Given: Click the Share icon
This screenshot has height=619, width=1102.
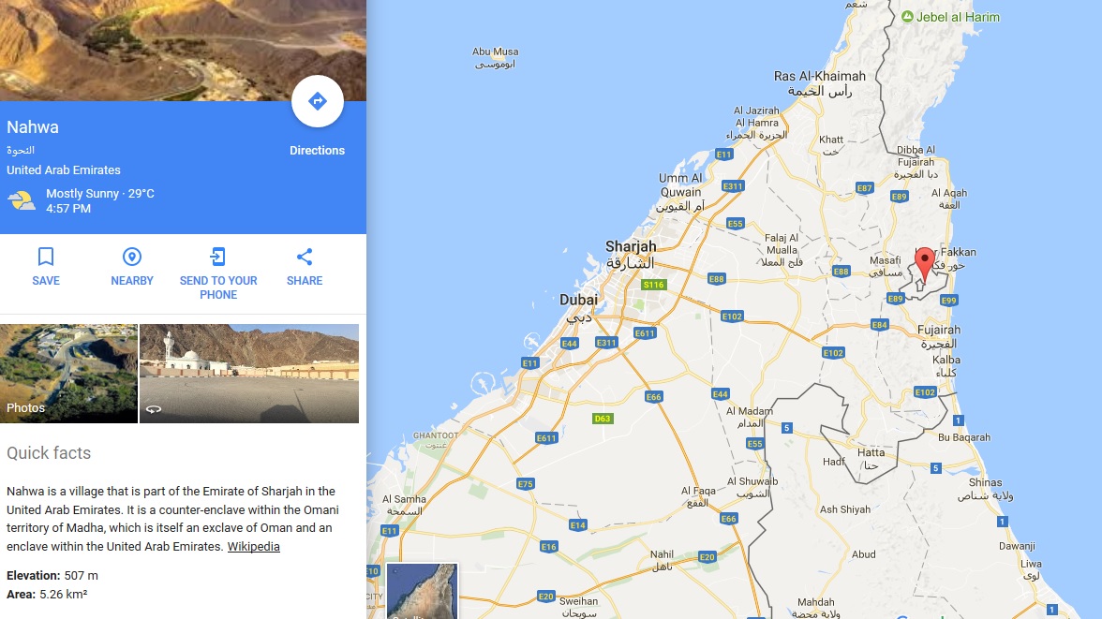Looking at the screenshot, I should pos(305,257).
